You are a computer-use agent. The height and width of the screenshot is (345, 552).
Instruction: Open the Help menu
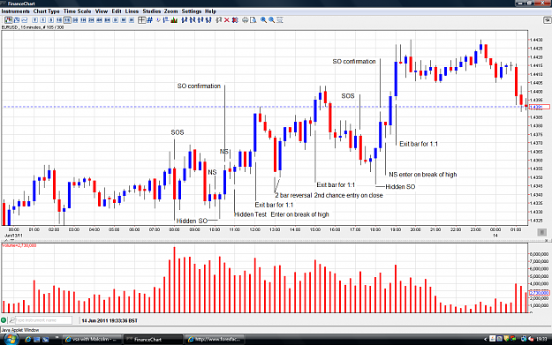tap(210, 11)
